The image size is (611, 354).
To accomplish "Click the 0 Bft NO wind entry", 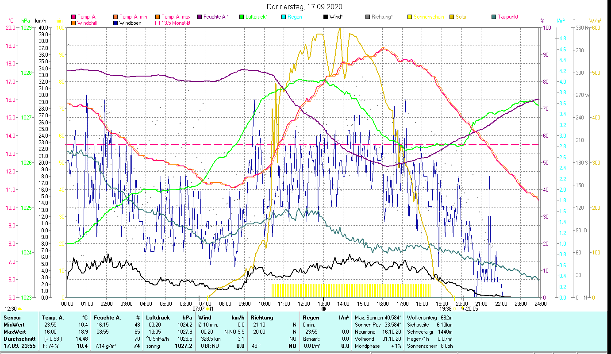I will pyautogui.click(x=209, y=346).
